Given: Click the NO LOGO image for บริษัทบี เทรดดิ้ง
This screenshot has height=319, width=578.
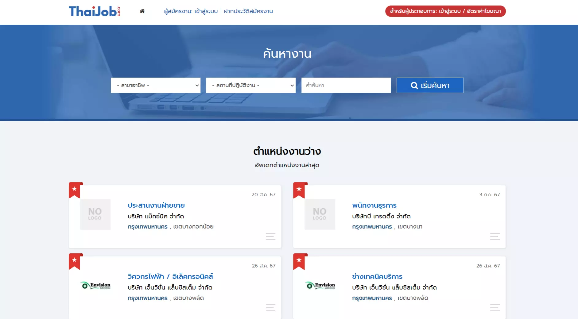Looking at the screenshot, I should click(320, 214).
